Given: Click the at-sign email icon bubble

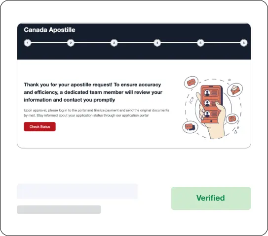Looking at the screenshot, I should tap(232, 118).
